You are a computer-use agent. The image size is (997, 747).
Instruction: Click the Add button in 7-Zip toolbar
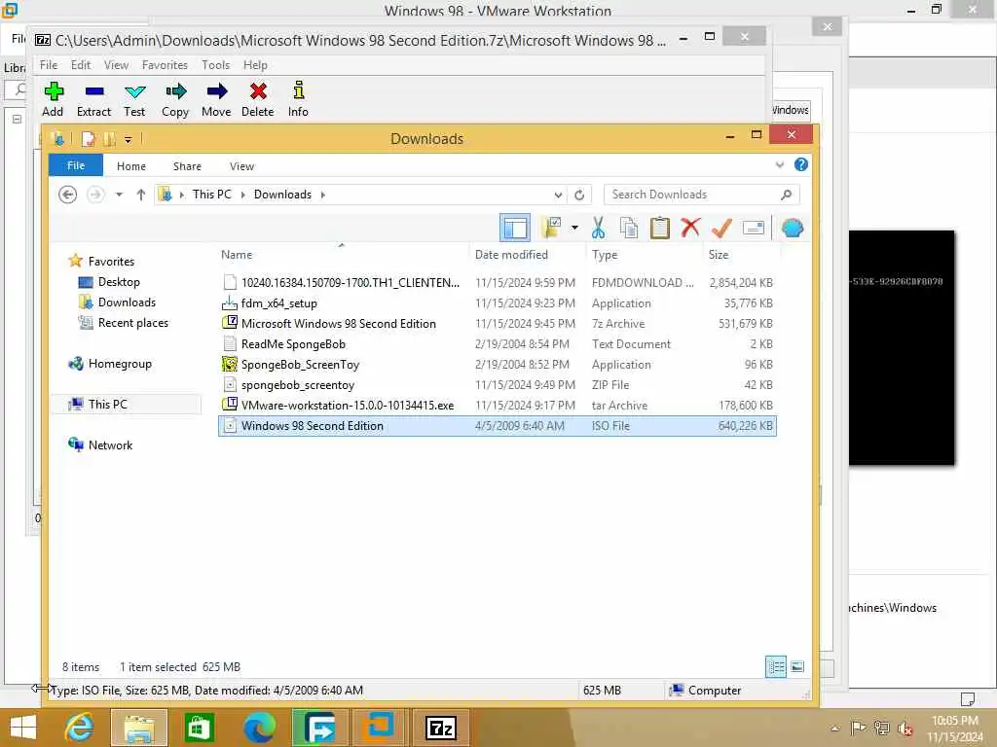pos(53,99)
